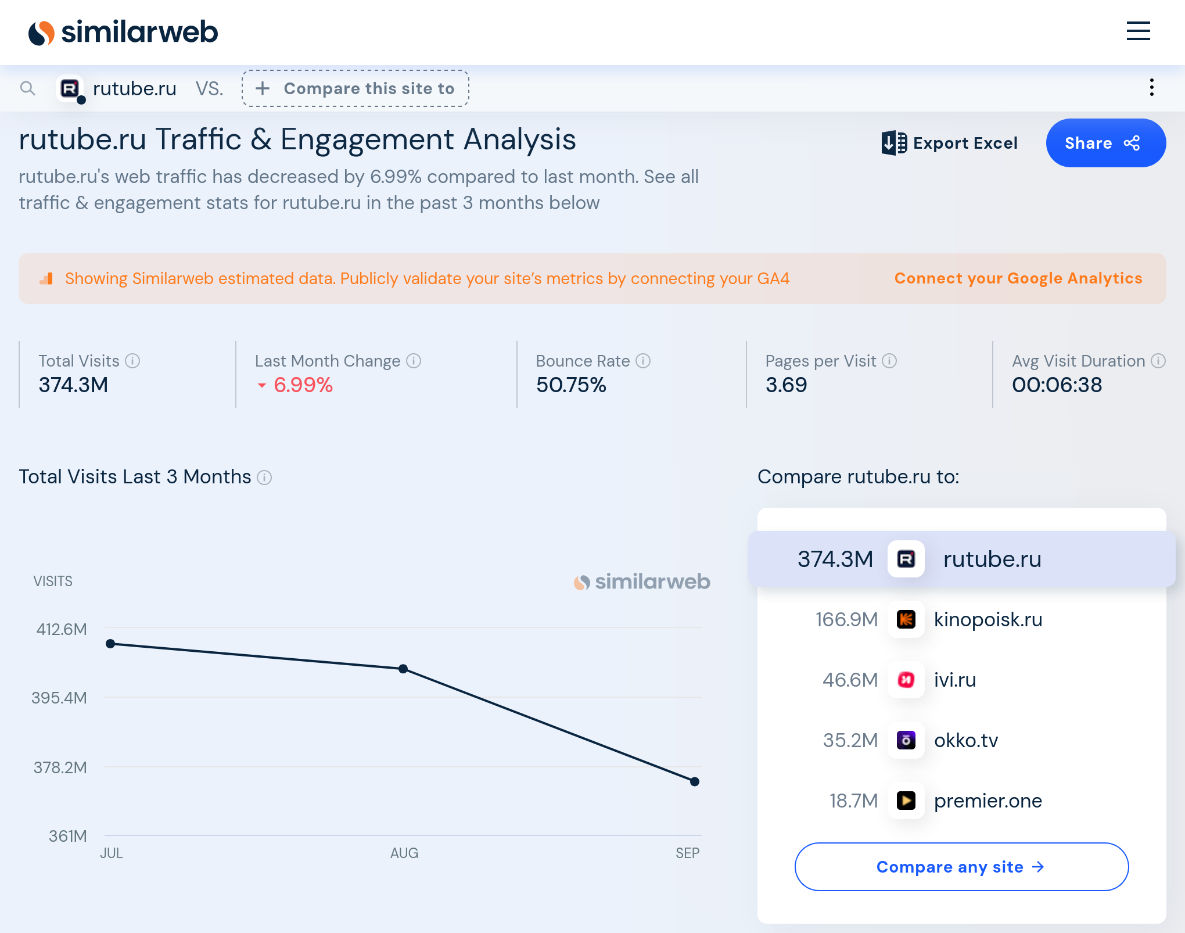Click Export Excel
Image resolution: width=1185 pixels, height=933 pixels.
tap(950, 143)
